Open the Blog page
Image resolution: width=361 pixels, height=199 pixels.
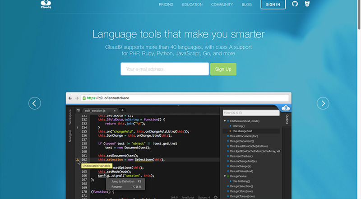click(246, 5)
